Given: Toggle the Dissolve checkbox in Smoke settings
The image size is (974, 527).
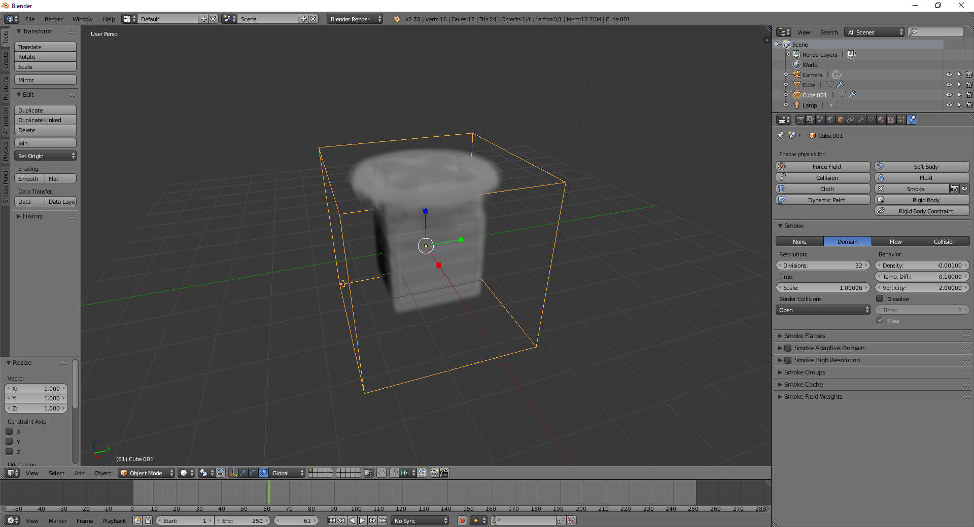Looking at the screenshot, I should [x=880, y=299].
